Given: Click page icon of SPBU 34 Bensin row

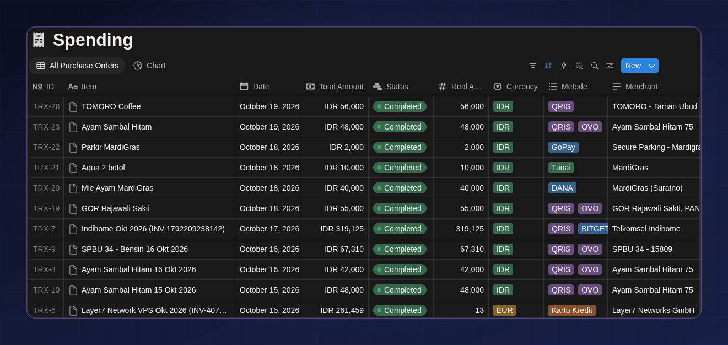Looking at the screenshot, I should [73, 250].
